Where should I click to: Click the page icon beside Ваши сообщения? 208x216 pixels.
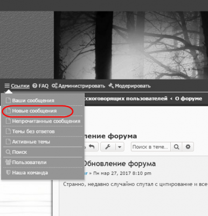point(8,100)
